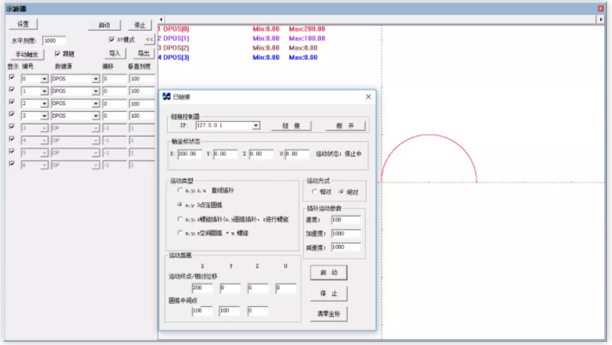The height and width of the screenshot is (345, 612).
Task: Click the oscilloscope 停止 button
Action: pyautogui.click(x=140, y=25)
